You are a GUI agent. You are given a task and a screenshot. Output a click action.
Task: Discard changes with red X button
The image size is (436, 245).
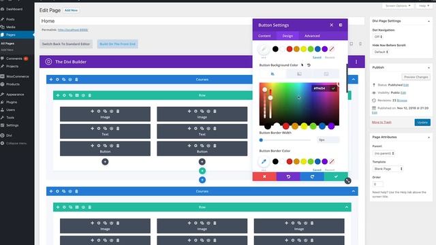264,177
